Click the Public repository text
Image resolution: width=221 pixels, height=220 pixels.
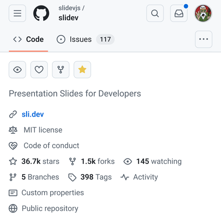50,209
